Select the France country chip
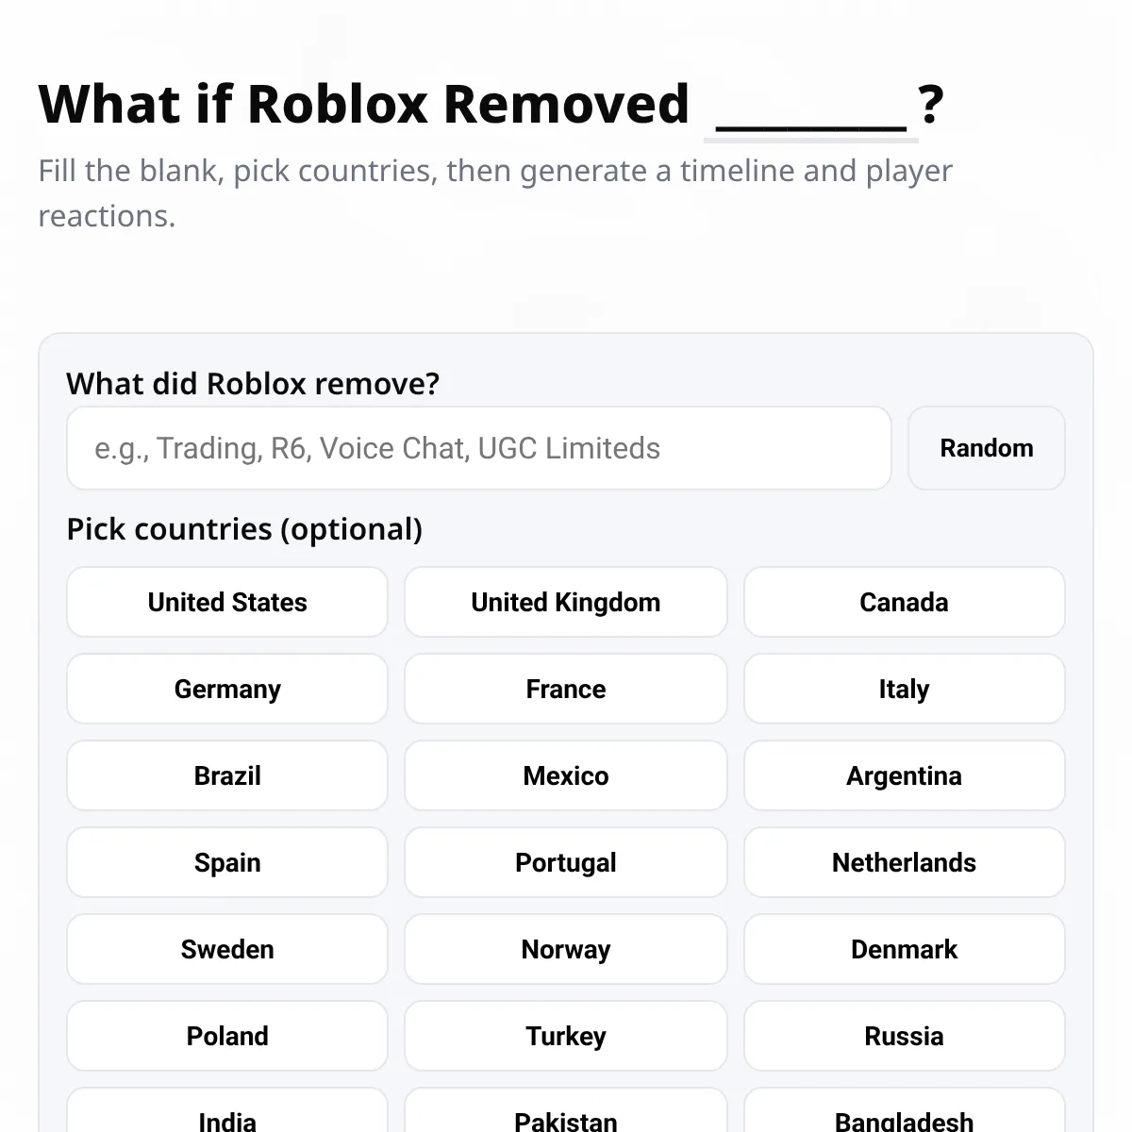The width and height of the screenshot is (1132, 1132). [566, 689]
